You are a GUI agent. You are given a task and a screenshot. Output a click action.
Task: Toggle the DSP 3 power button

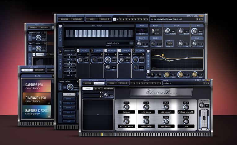click(x=120, y=50)
